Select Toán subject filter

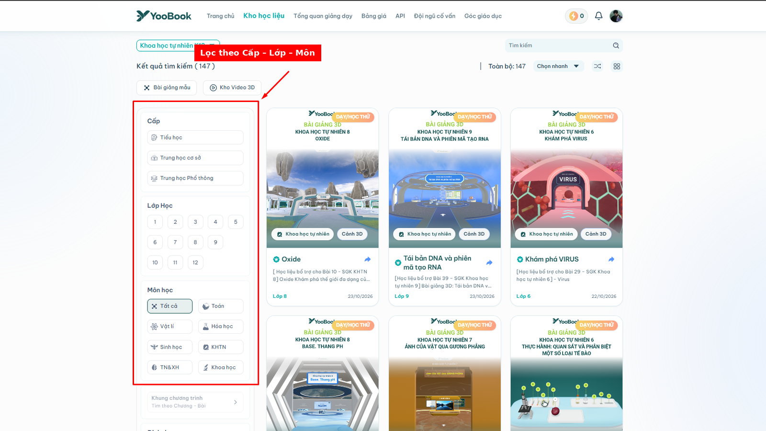(x=221, y=306)
